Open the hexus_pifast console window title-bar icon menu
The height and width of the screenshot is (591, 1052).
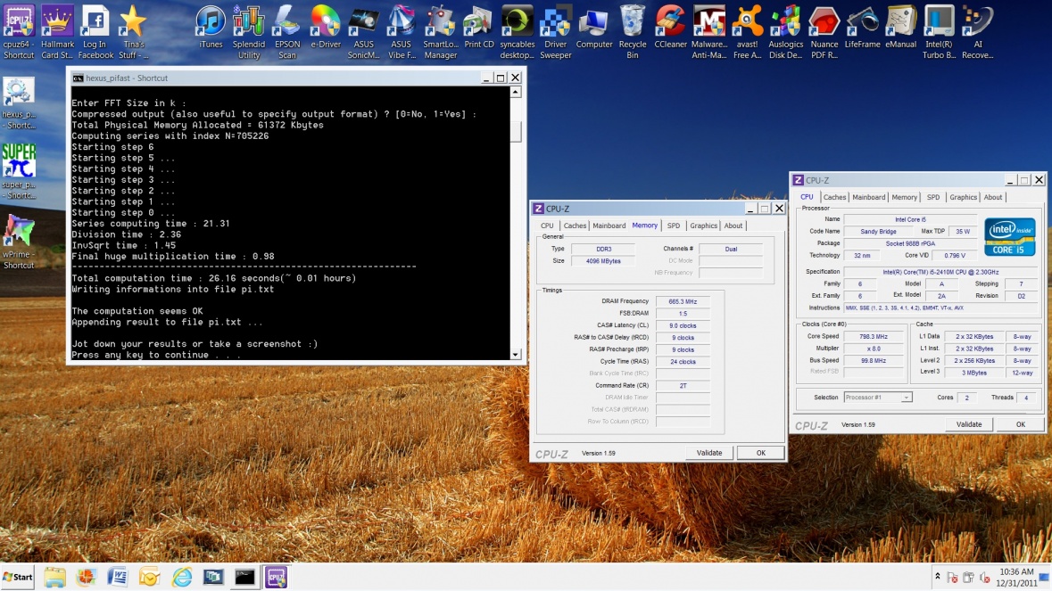pyautogui.click(x=79, y=78)
